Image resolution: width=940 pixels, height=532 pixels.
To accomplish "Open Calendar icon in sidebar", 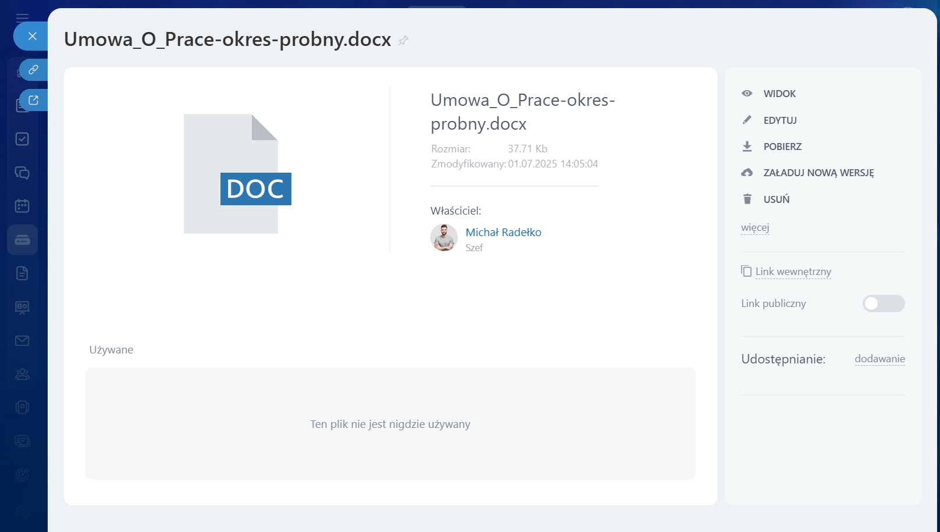I will [x=22, y=206].
